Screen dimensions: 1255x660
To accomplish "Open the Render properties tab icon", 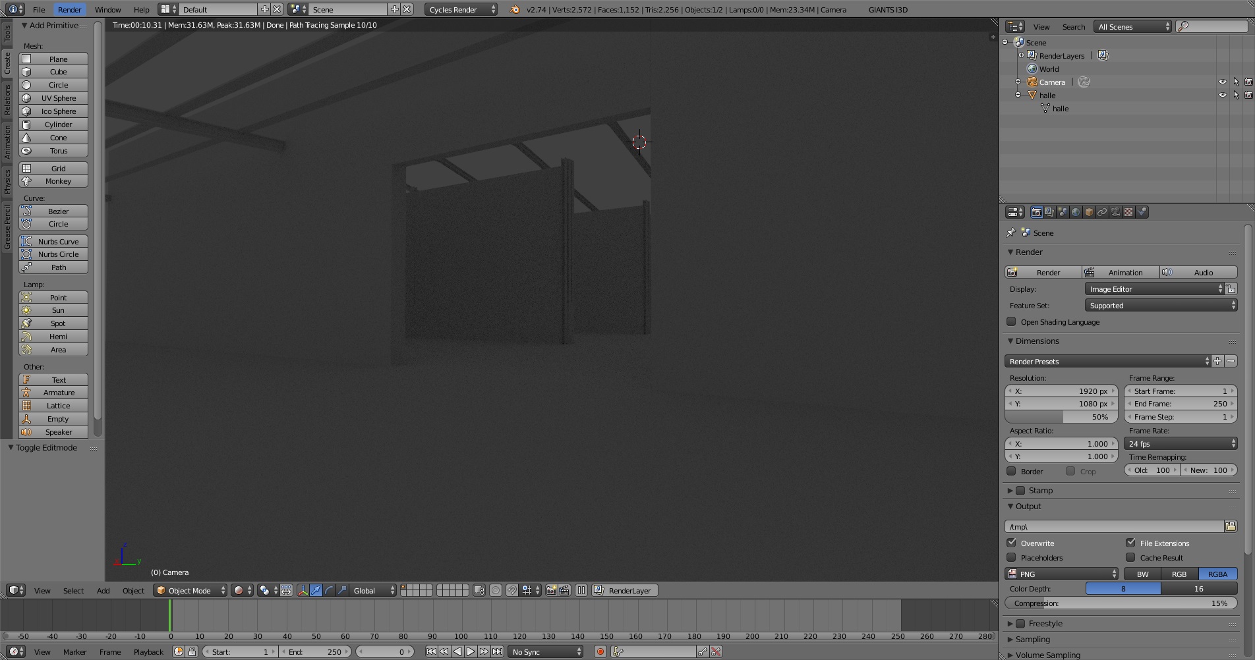I will 1036,212.
